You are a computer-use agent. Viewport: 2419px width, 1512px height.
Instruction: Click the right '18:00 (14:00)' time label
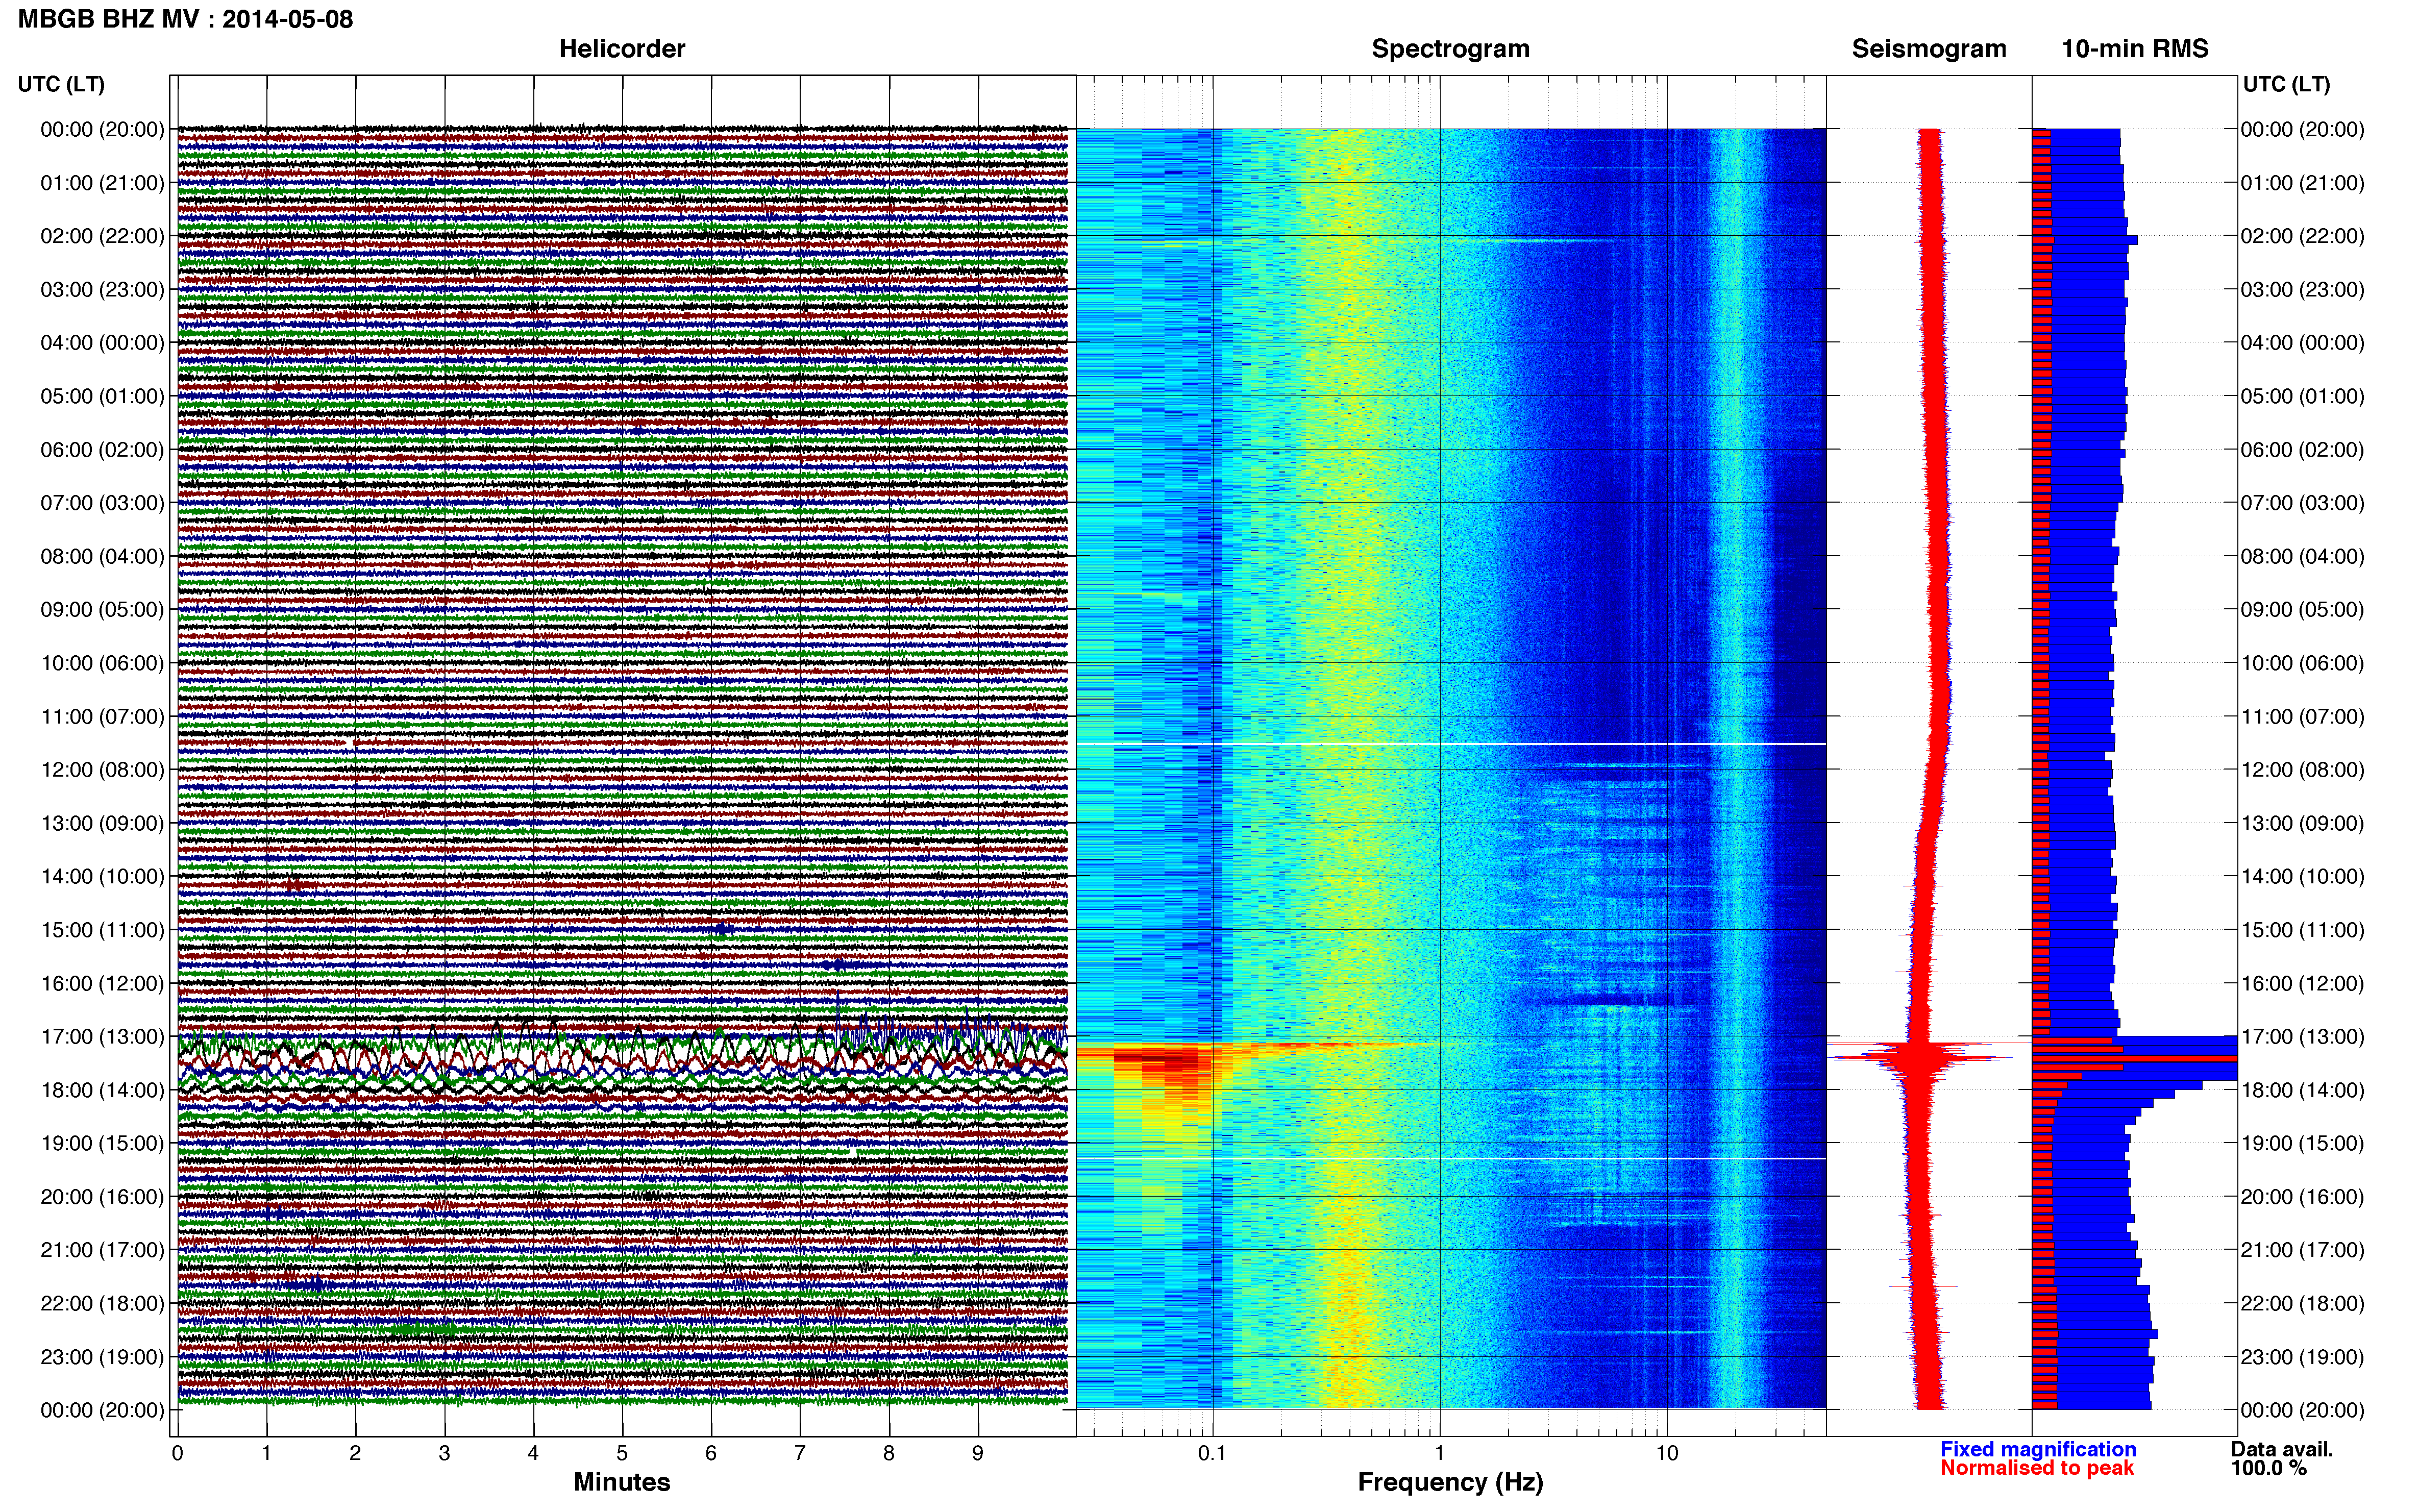pyautogui.click(x=2302, y=1090)
